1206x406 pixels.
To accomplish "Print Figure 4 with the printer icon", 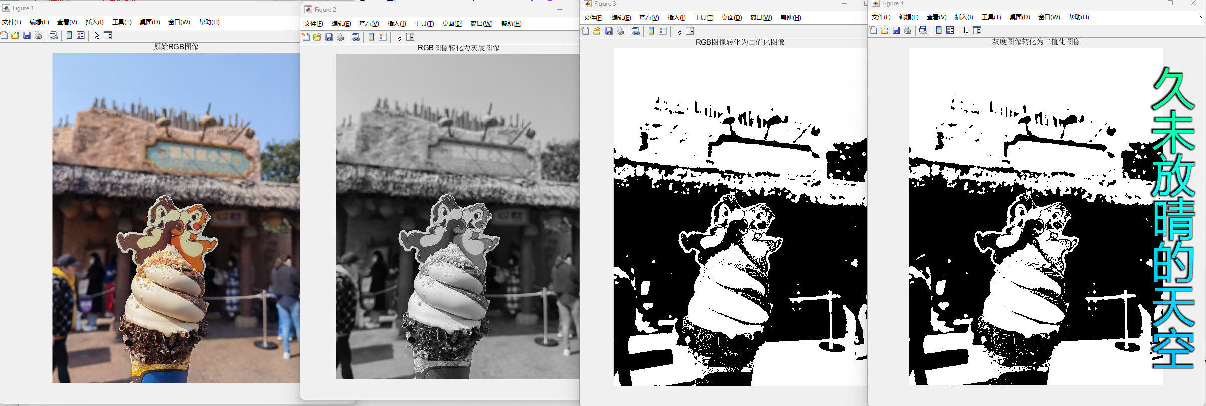I will tap(908, 31).
